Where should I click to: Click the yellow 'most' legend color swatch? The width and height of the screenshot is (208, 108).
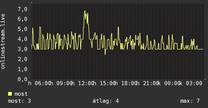pos(10,94)
